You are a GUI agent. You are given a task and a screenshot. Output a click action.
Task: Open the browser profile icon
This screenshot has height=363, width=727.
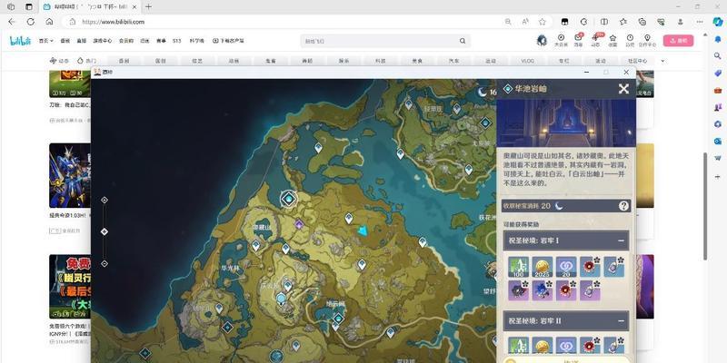click(x=681, y=22)
